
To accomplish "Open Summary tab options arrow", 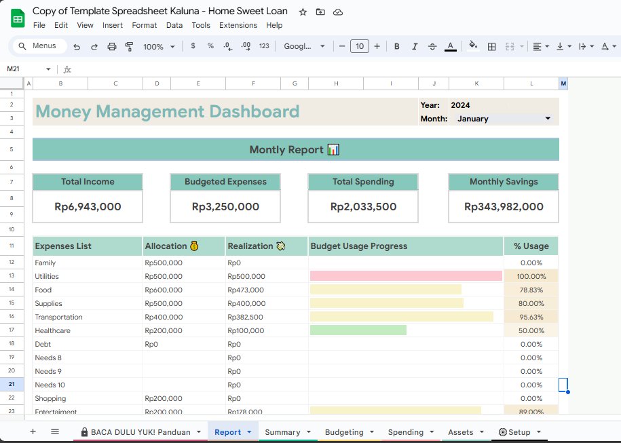I will pyautogui.click(x=309, y=432).
